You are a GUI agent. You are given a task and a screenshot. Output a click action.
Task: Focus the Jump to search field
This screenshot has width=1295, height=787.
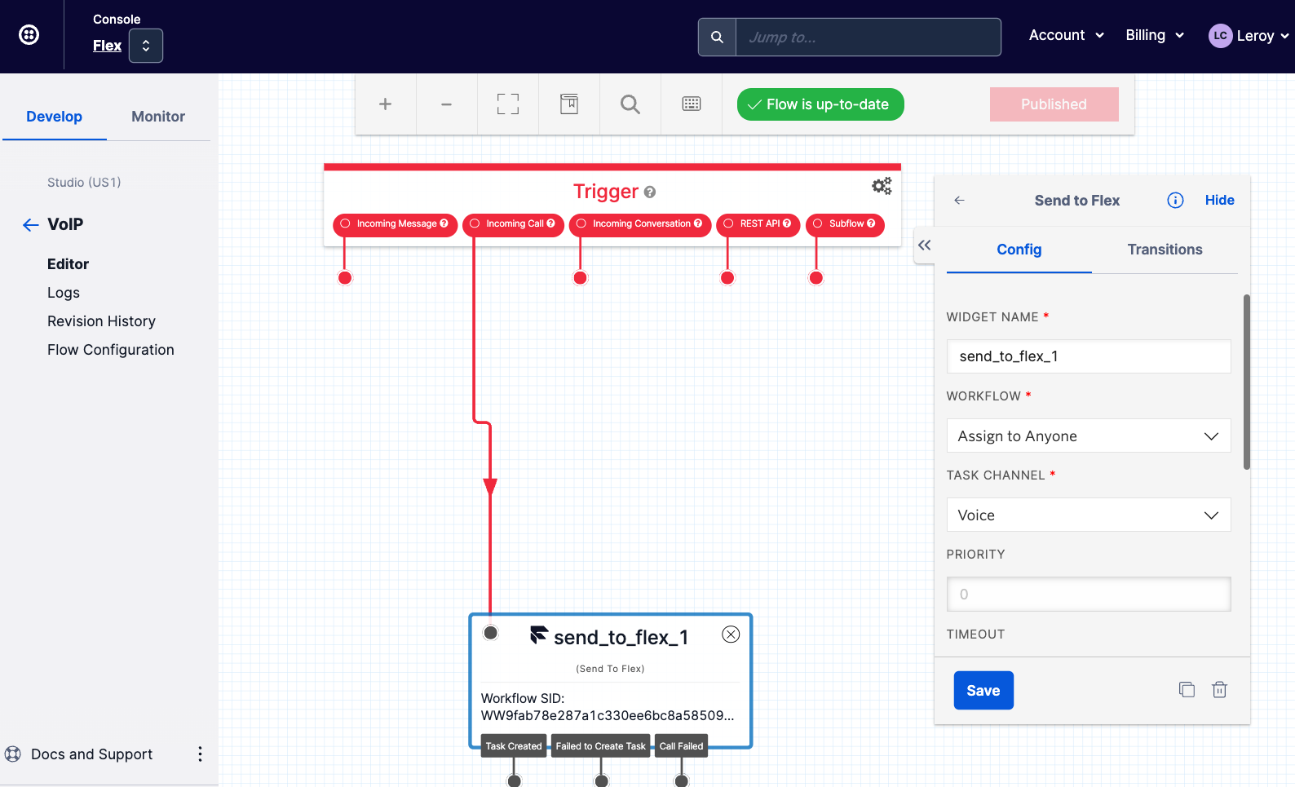[x=868, y=38]
